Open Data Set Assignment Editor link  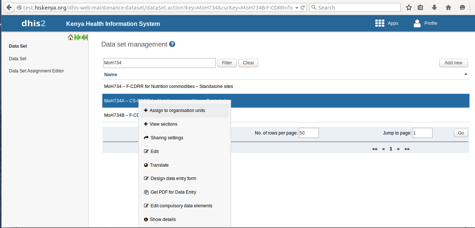tap(36, 71)
